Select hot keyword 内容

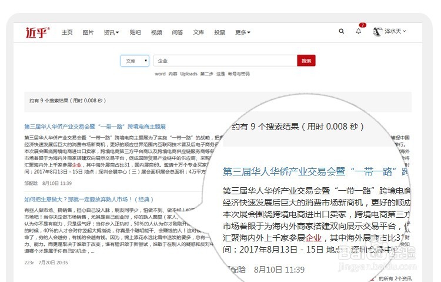click(x=173, y=74)
